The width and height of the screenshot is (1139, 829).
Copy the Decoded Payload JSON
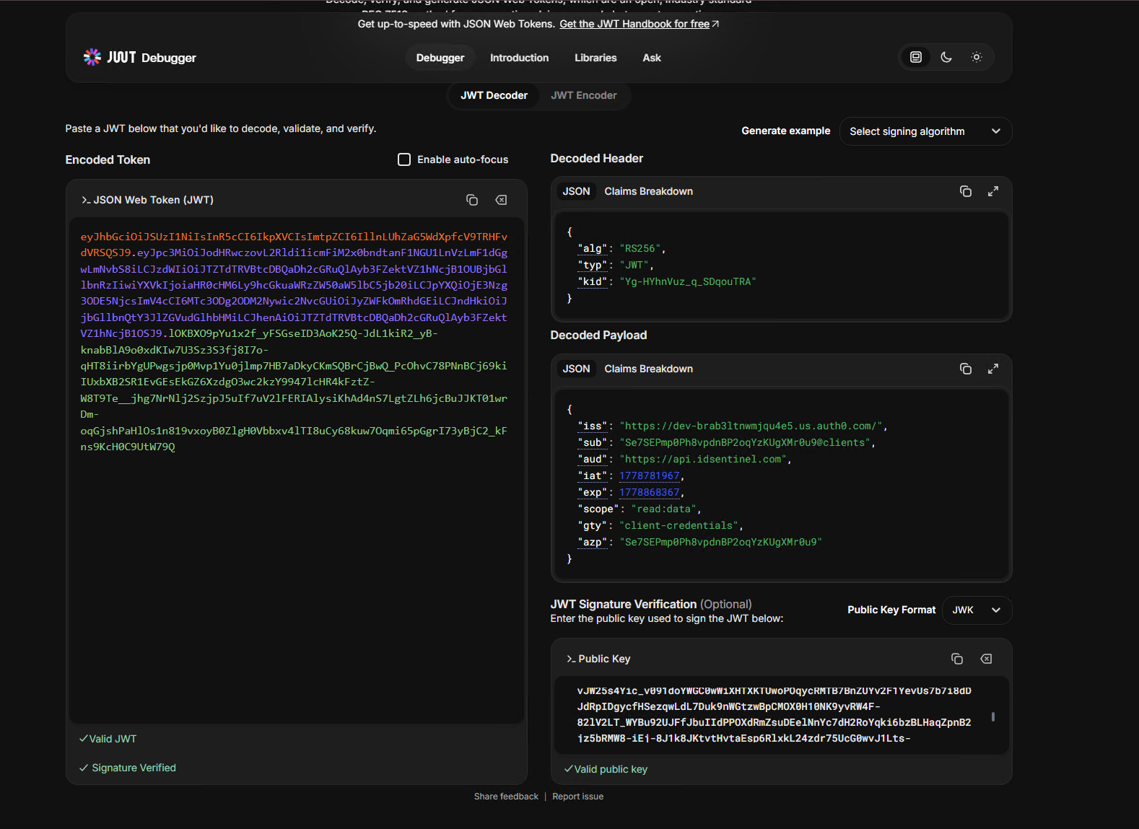[x=966, y=369]
